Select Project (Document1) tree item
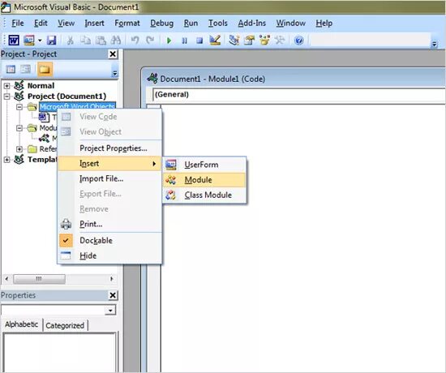Viewport: 446px width, 373px height. coord(66,96)
